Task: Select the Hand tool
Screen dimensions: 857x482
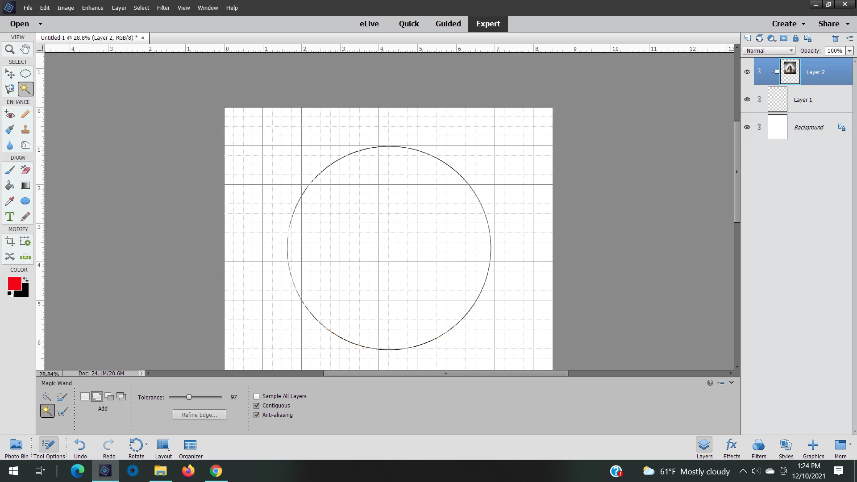Action: point(25,49)
